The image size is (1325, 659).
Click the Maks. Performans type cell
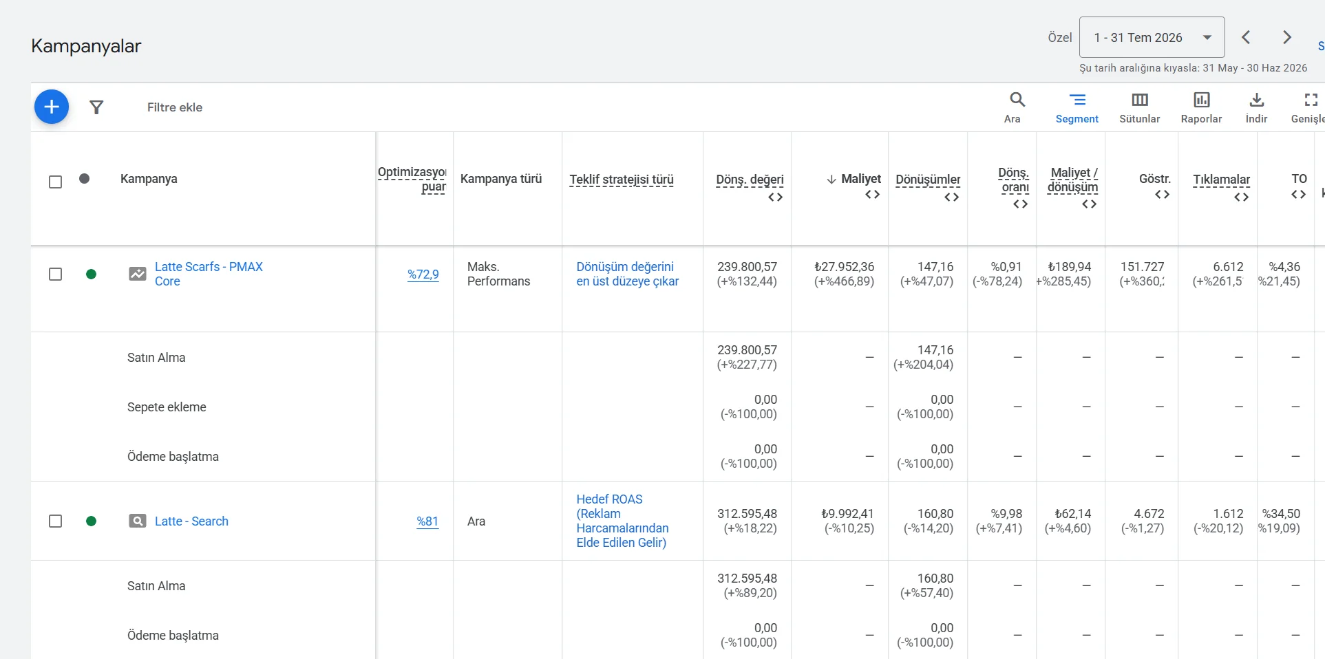(498, 274)
